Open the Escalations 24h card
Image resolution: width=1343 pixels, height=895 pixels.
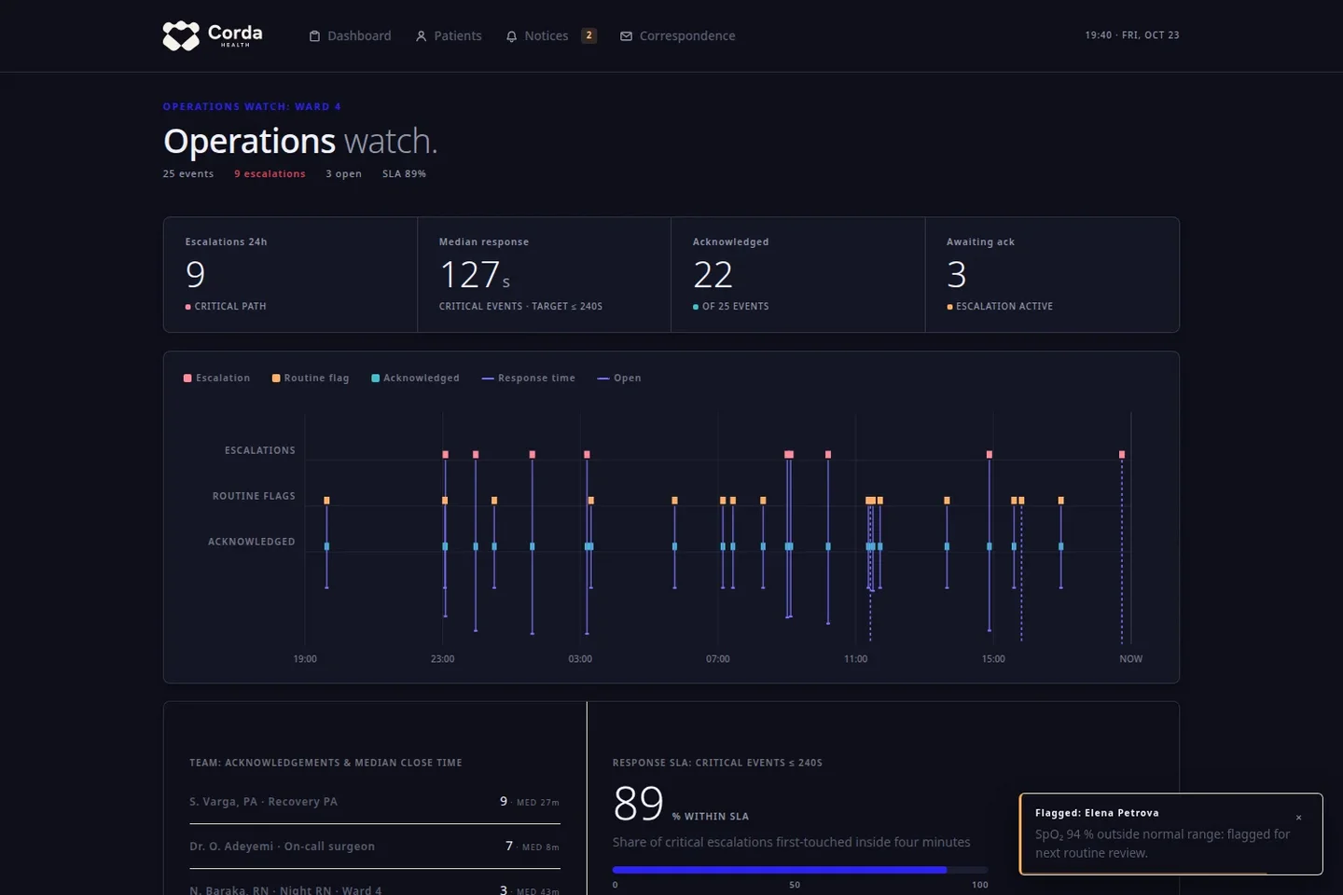pos(291,275)
